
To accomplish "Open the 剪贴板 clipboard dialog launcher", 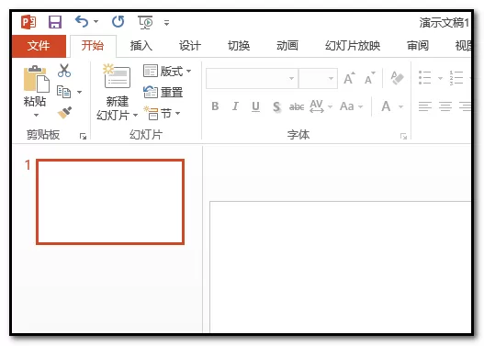I will 83,136.
